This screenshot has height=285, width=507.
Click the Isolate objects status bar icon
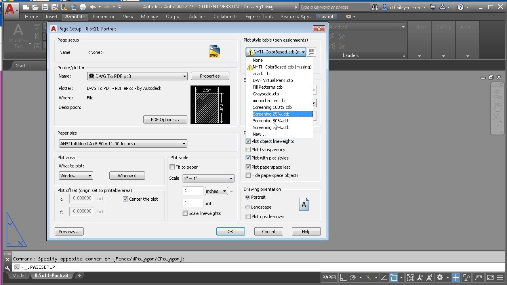coord(466,277)
